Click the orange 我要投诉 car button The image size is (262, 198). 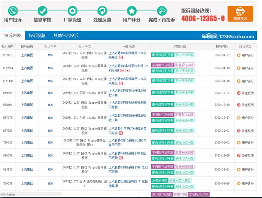[240, 14]
